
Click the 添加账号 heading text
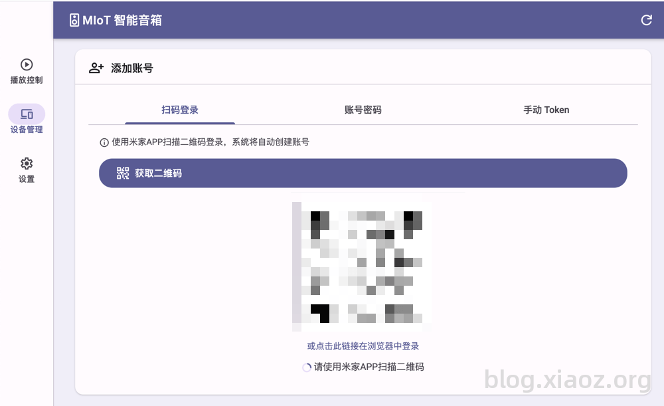point(131,68)
